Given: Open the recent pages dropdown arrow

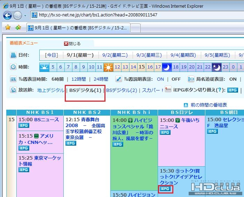Looking at the screenshot, I should (25, 16).
